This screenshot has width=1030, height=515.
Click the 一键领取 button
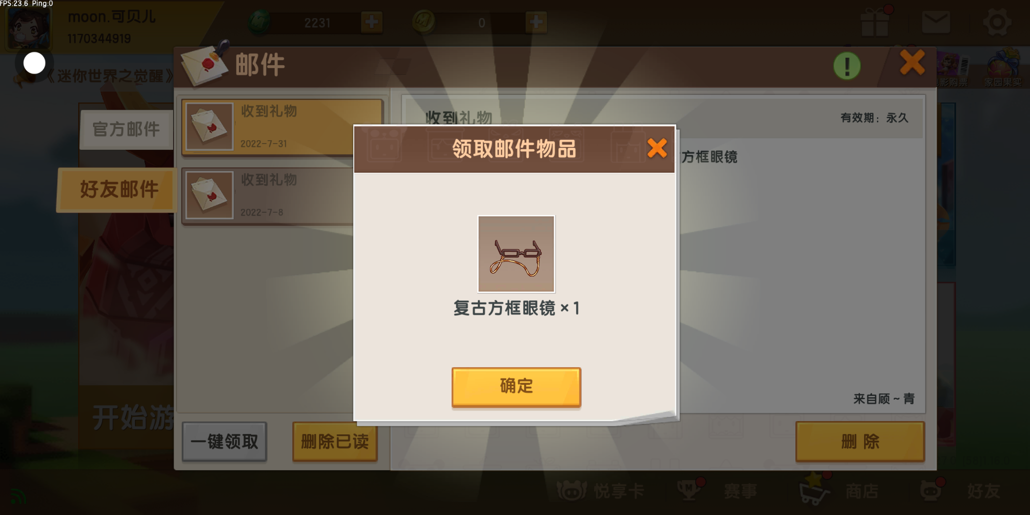point(225,442)
